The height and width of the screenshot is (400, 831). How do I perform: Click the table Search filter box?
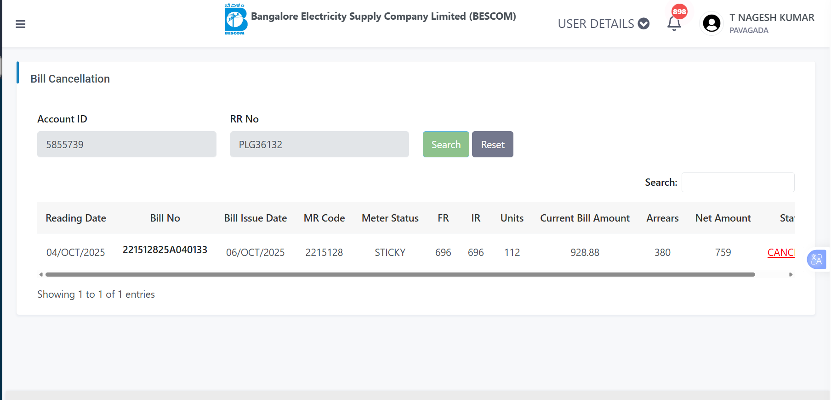(x=738, y=183)
